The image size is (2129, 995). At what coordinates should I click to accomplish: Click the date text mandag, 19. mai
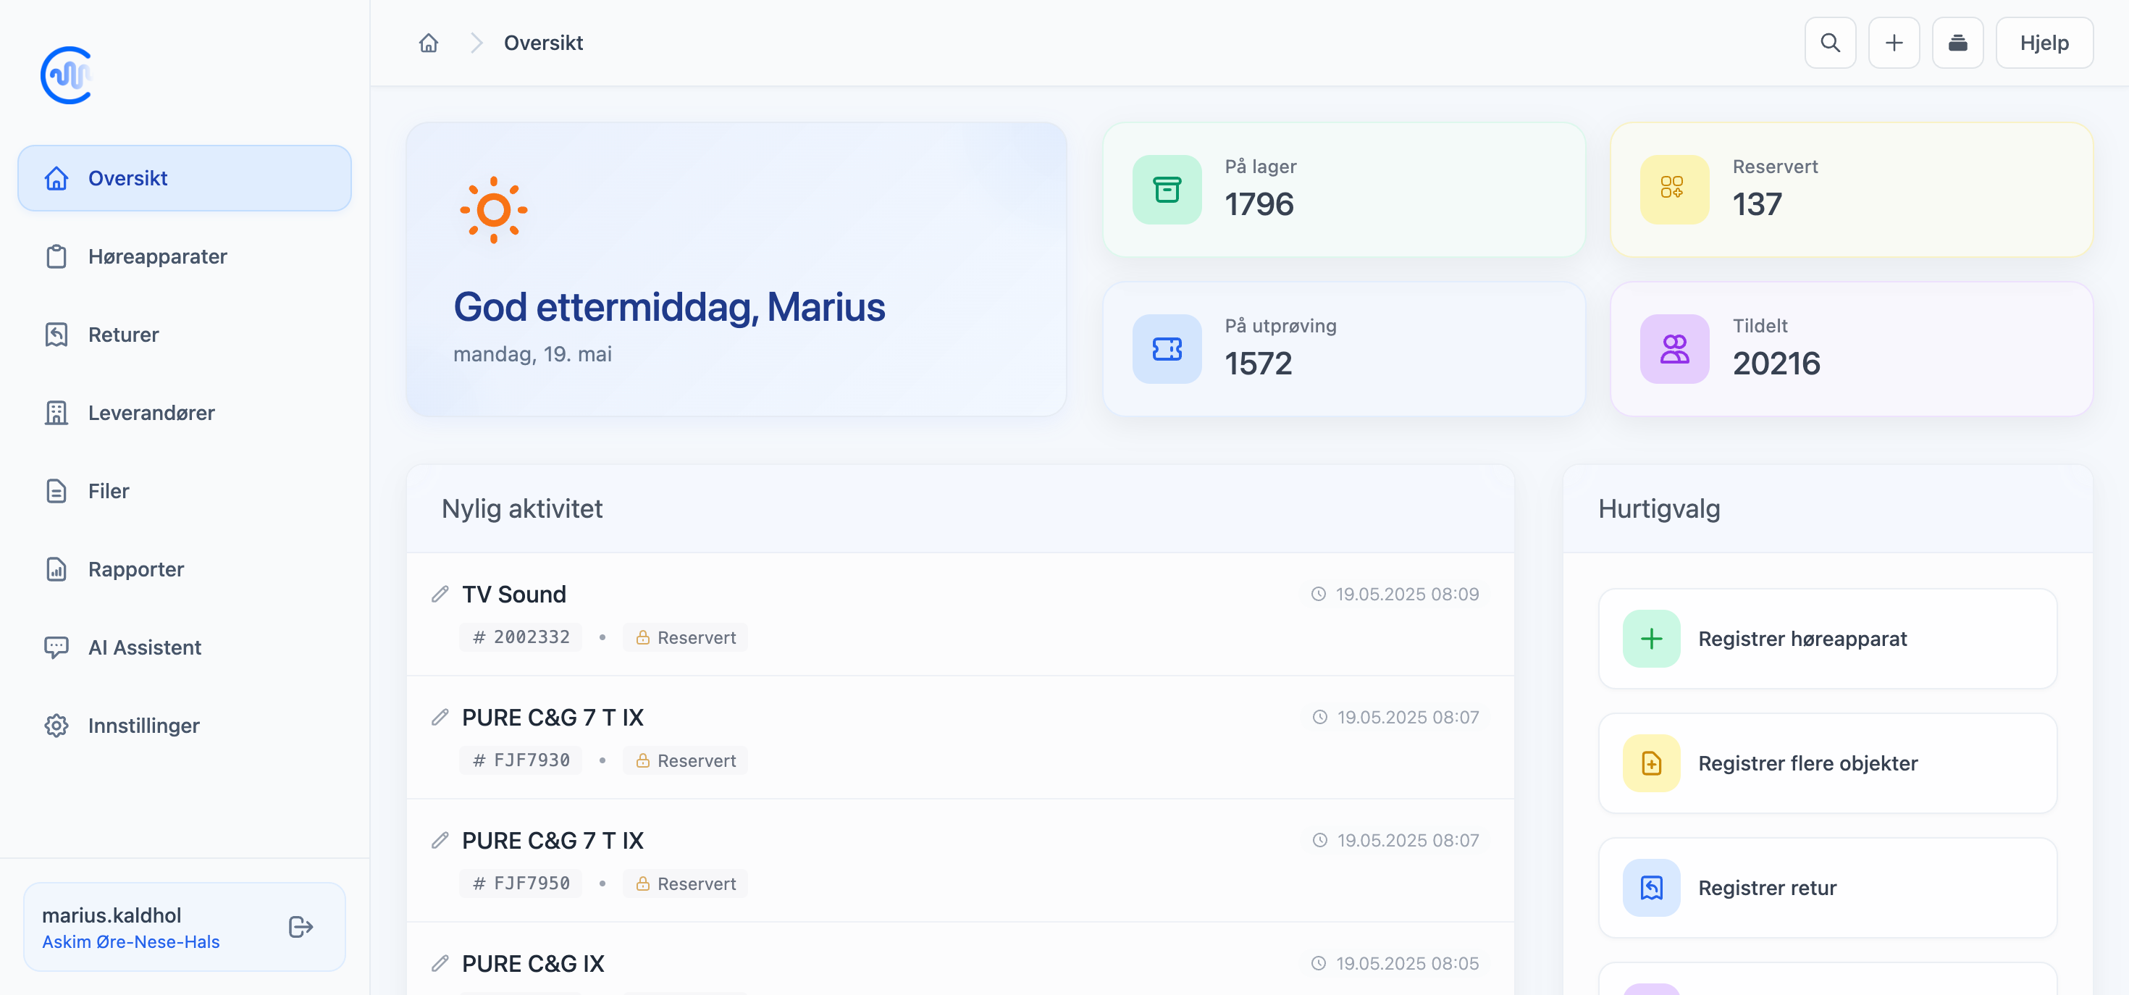click(x=532, y=353)
